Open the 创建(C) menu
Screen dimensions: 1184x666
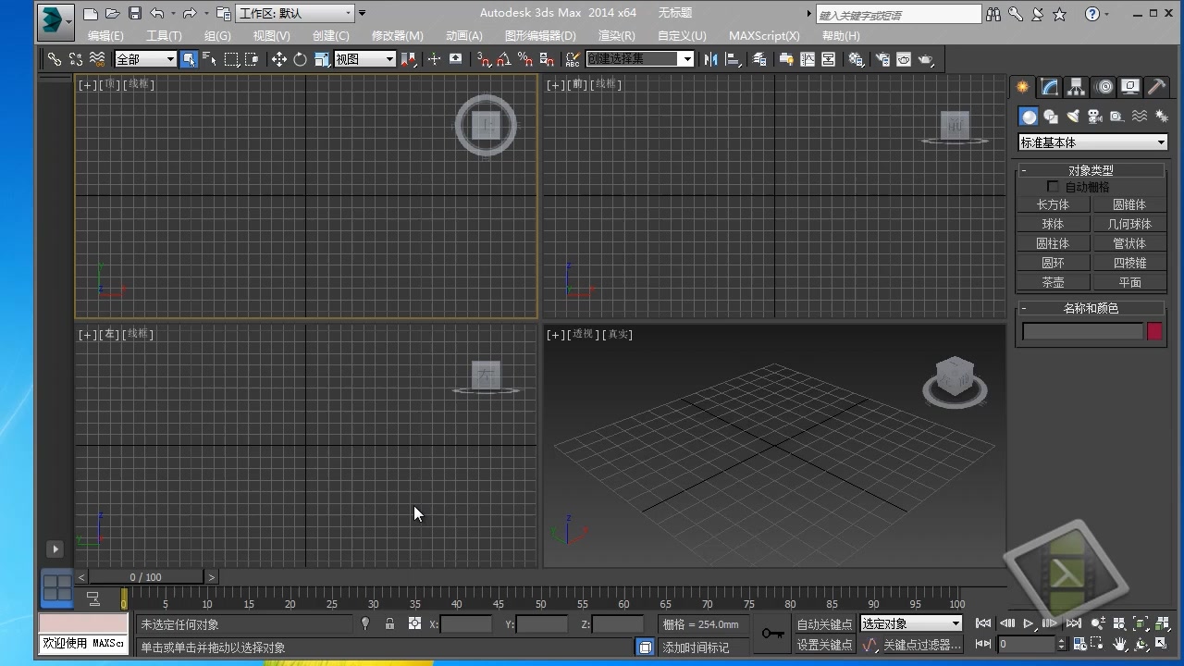click(330, 35)
